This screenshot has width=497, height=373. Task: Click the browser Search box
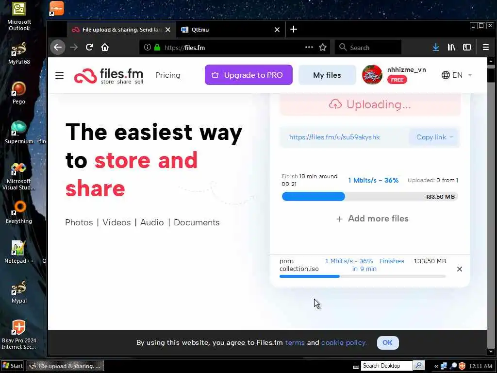point(368,47)
